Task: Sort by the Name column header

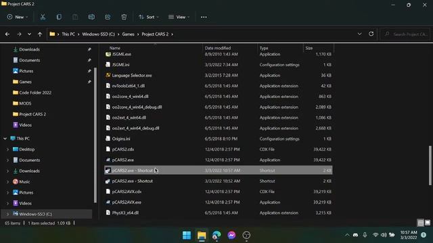Action: [x=115, y=48]
